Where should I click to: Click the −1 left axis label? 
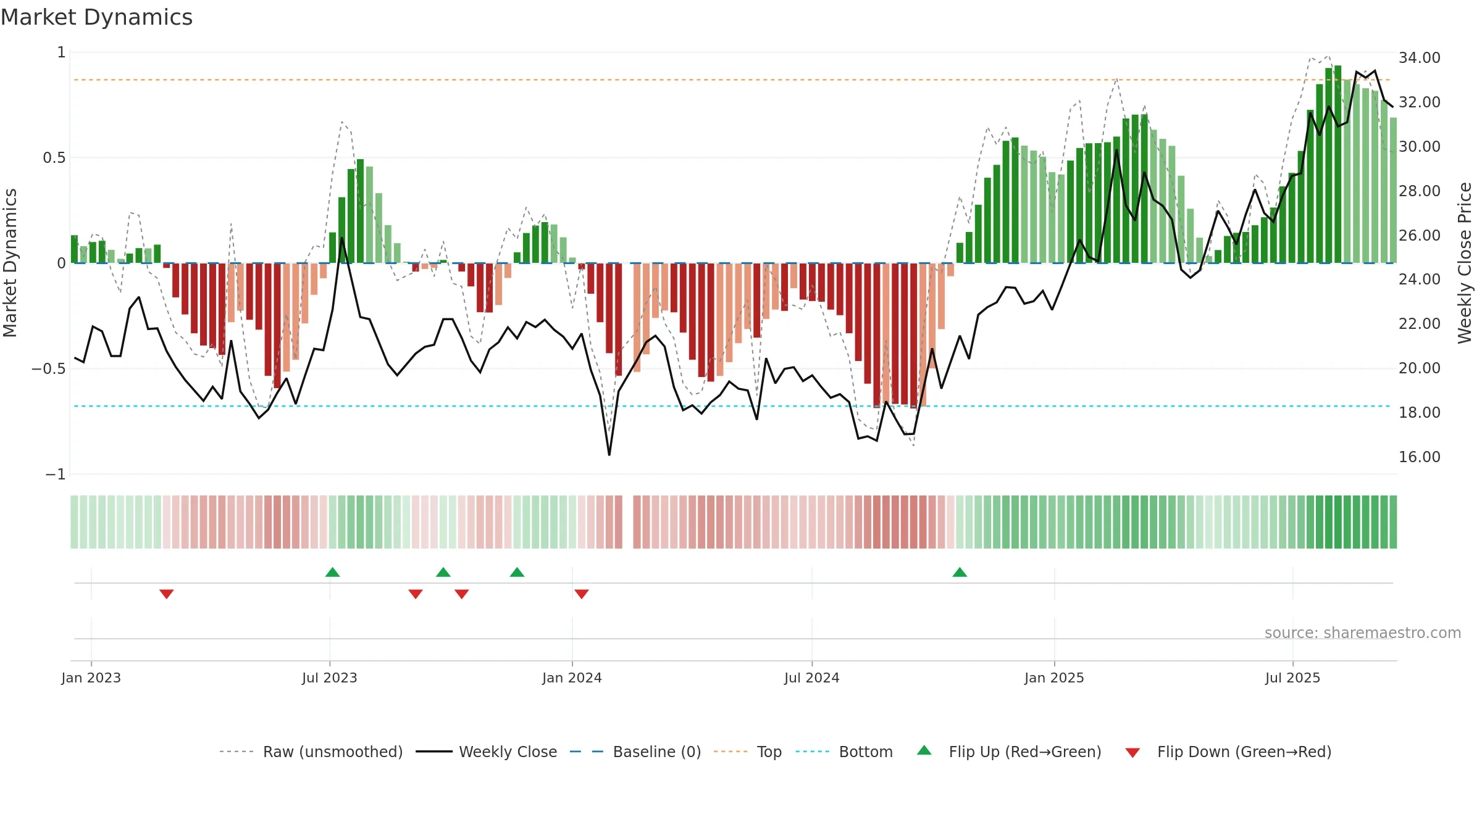(56, 475)
